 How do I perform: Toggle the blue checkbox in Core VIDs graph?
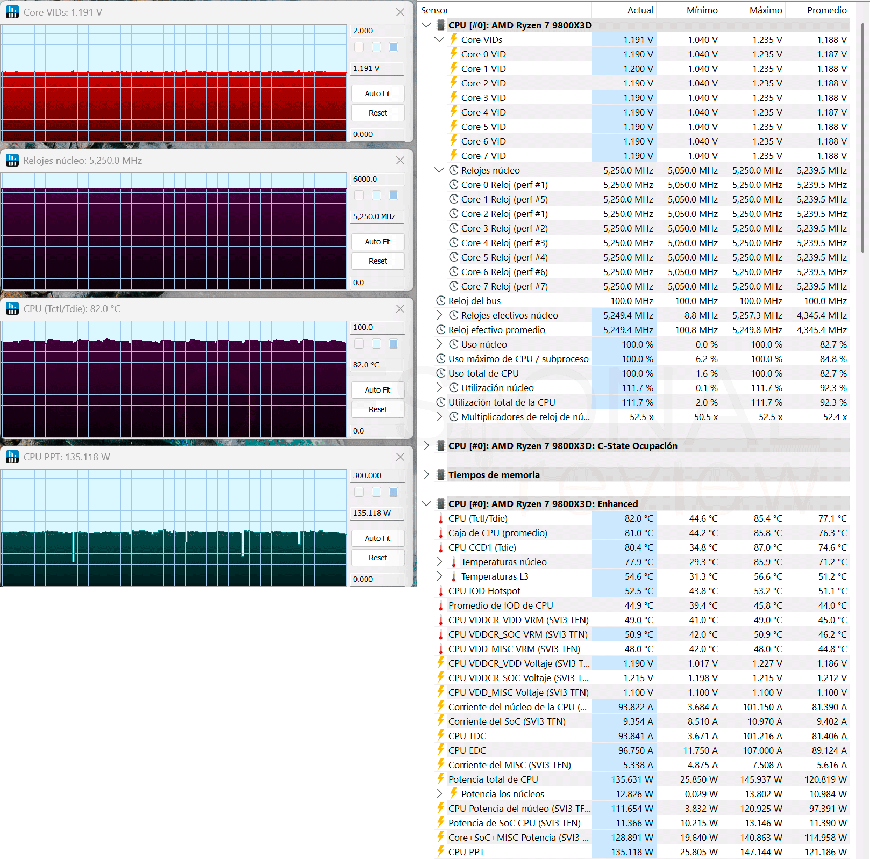click(394, 47)
